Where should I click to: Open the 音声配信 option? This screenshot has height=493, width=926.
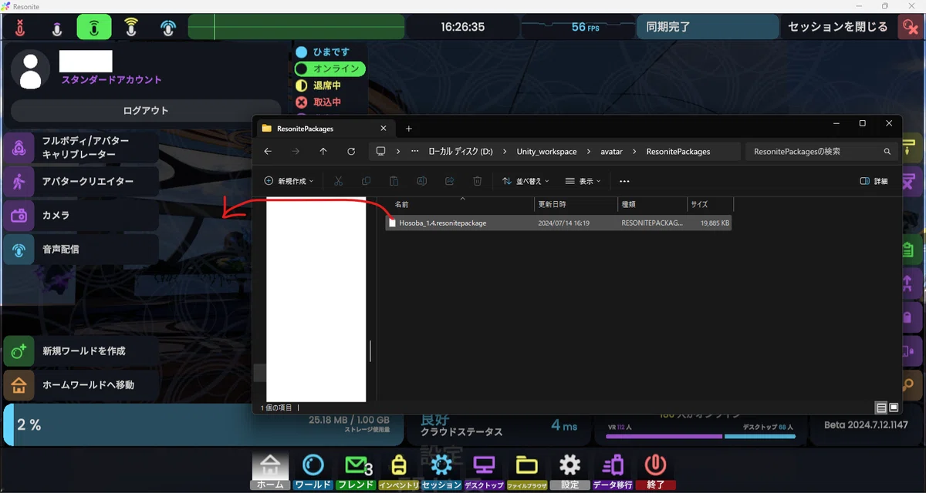(x=81, y=250)
